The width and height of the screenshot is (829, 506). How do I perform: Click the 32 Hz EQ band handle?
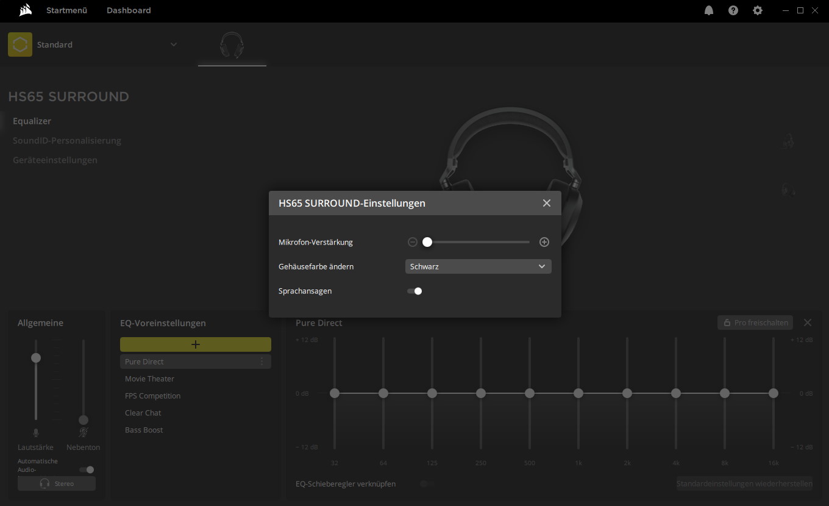tap(335, 393)
